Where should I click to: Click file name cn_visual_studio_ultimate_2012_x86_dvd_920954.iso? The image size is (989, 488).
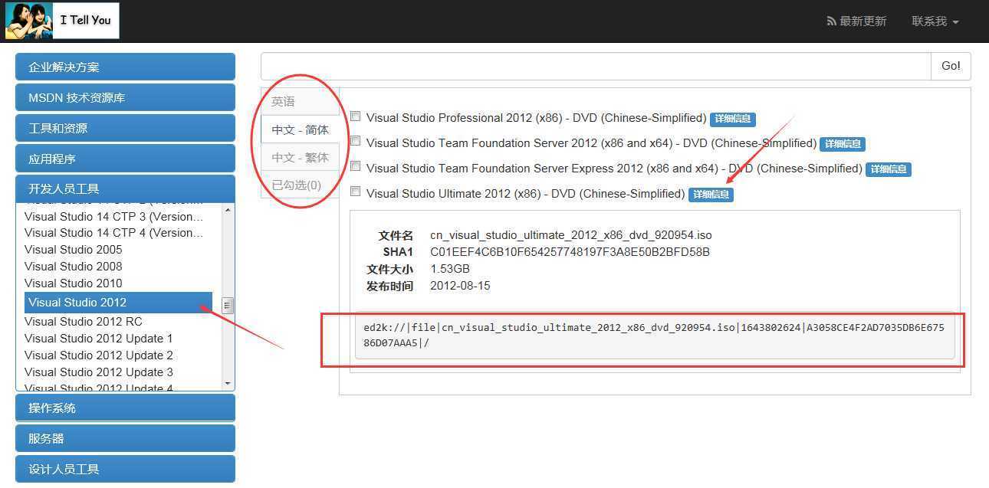tap(571, 235)
